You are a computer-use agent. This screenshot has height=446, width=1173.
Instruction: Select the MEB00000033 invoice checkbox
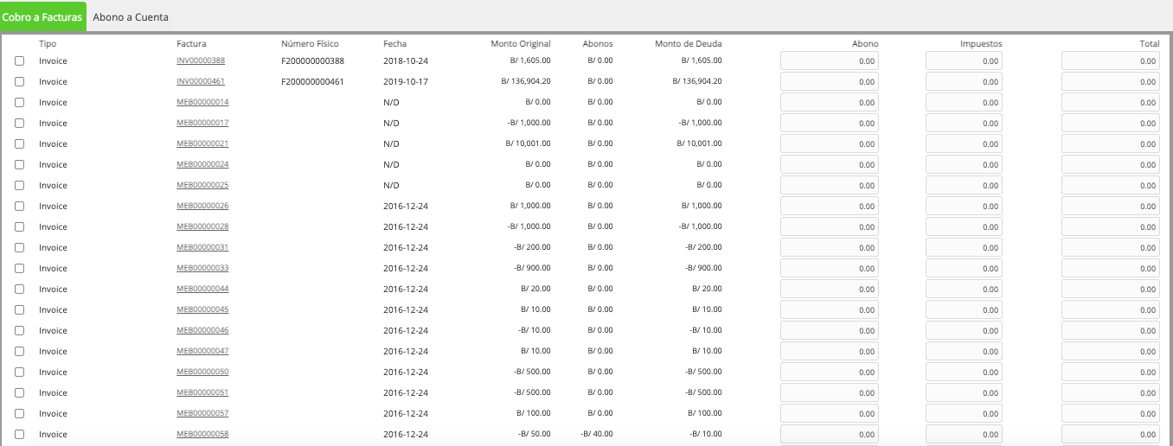19,269
